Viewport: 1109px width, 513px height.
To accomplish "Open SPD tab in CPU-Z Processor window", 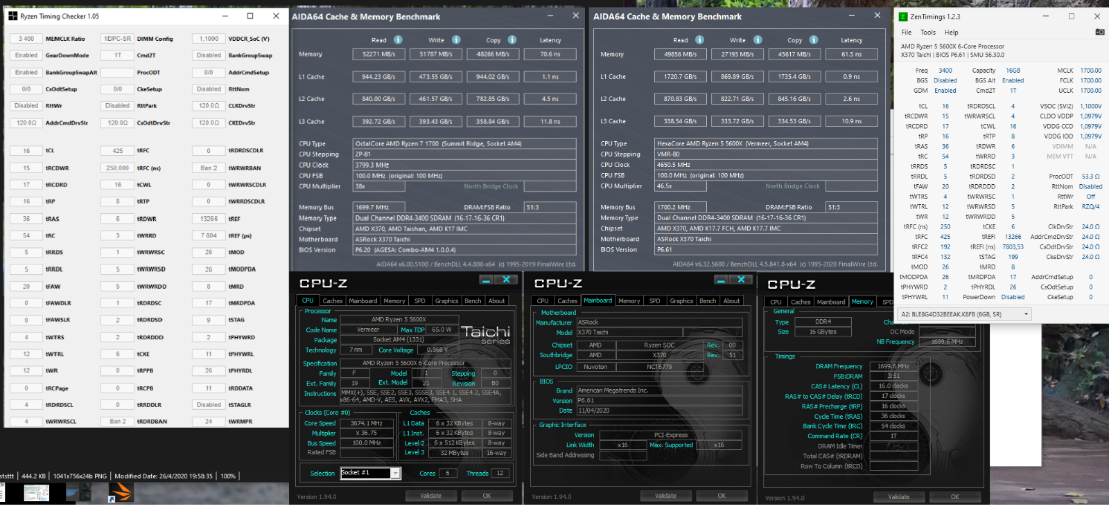I will click(419, 301).
